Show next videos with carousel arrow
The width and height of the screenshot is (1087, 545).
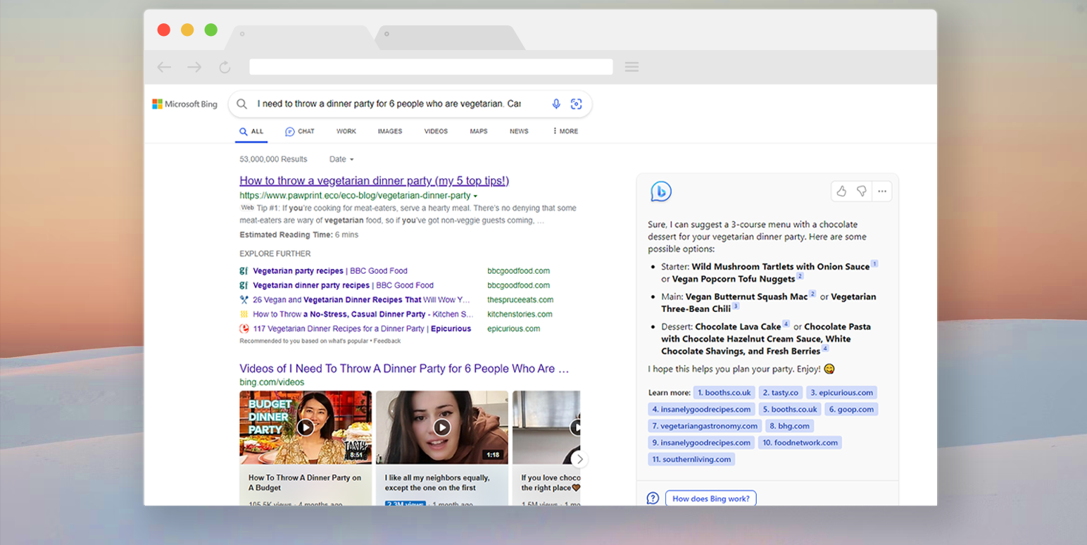click(579, 459)
